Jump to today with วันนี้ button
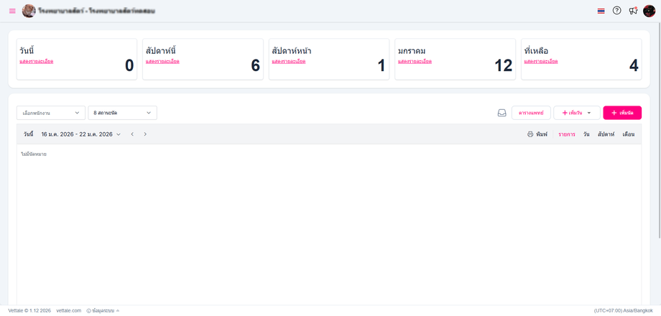Screen dimensions: 661x316 (x=28, y=134)
